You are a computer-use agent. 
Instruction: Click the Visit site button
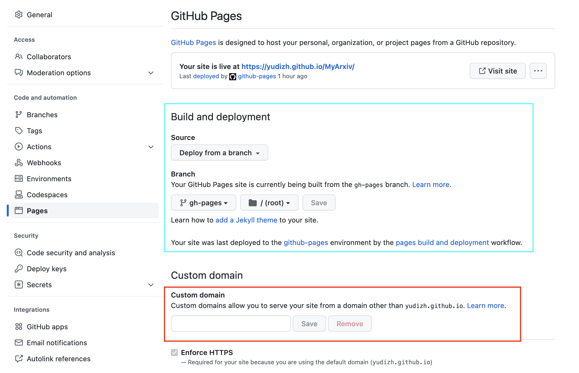[x=497, y=71]
